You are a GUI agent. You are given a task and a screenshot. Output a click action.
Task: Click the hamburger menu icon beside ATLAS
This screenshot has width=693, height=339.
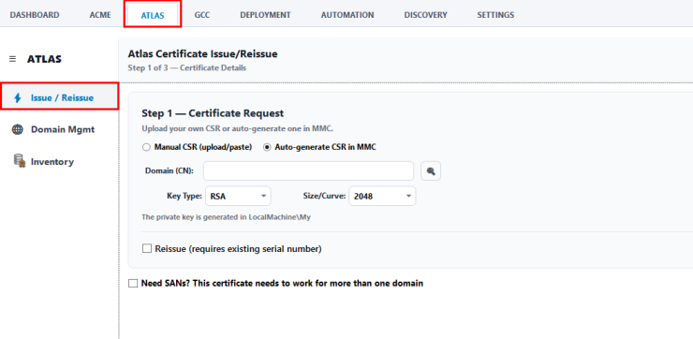[x=12, y=59]
